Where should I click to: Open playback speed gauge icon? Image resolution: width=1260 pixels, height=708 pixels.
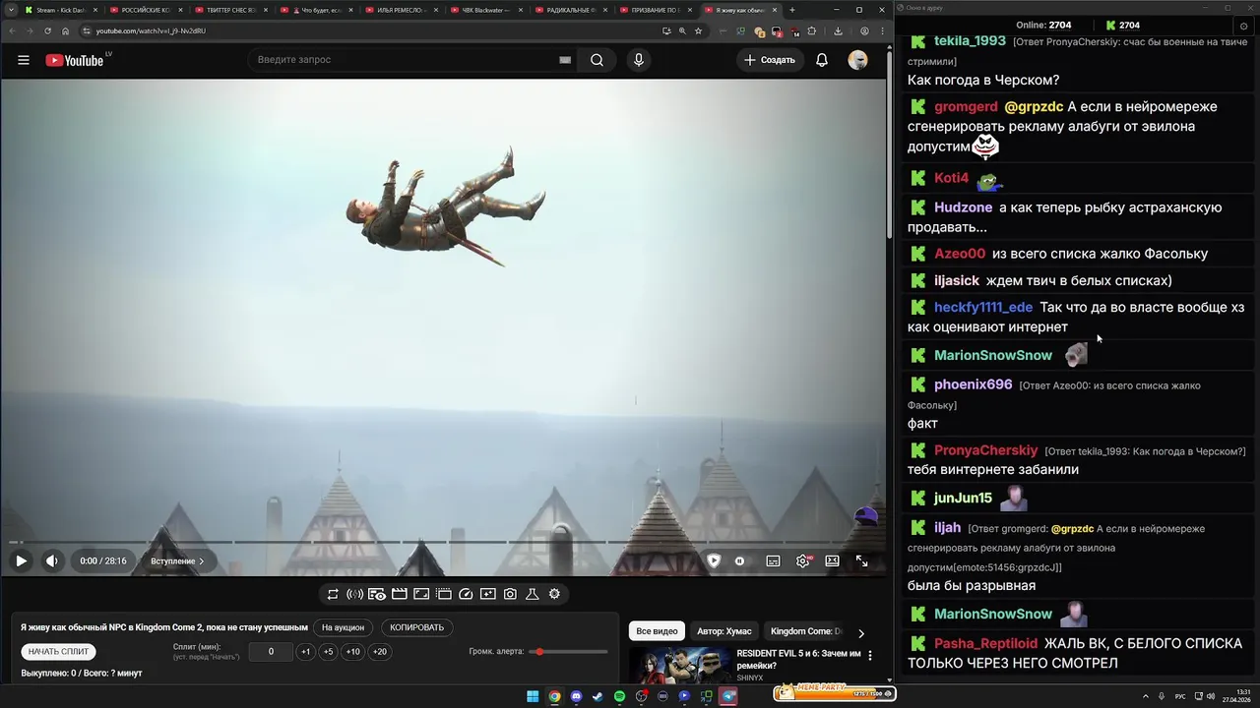click(466, 594)
